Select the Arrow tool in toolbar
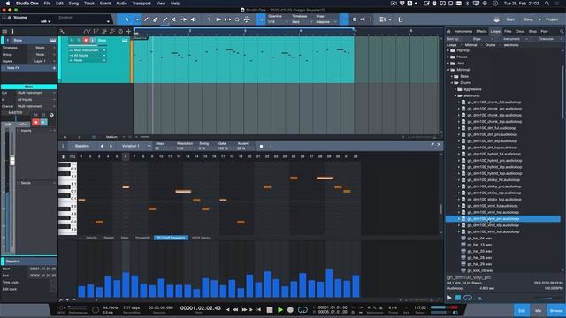 127,19
